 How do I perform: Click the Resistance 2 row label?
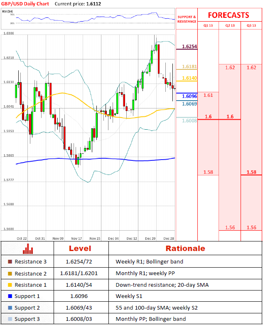[x=30, y=273]
